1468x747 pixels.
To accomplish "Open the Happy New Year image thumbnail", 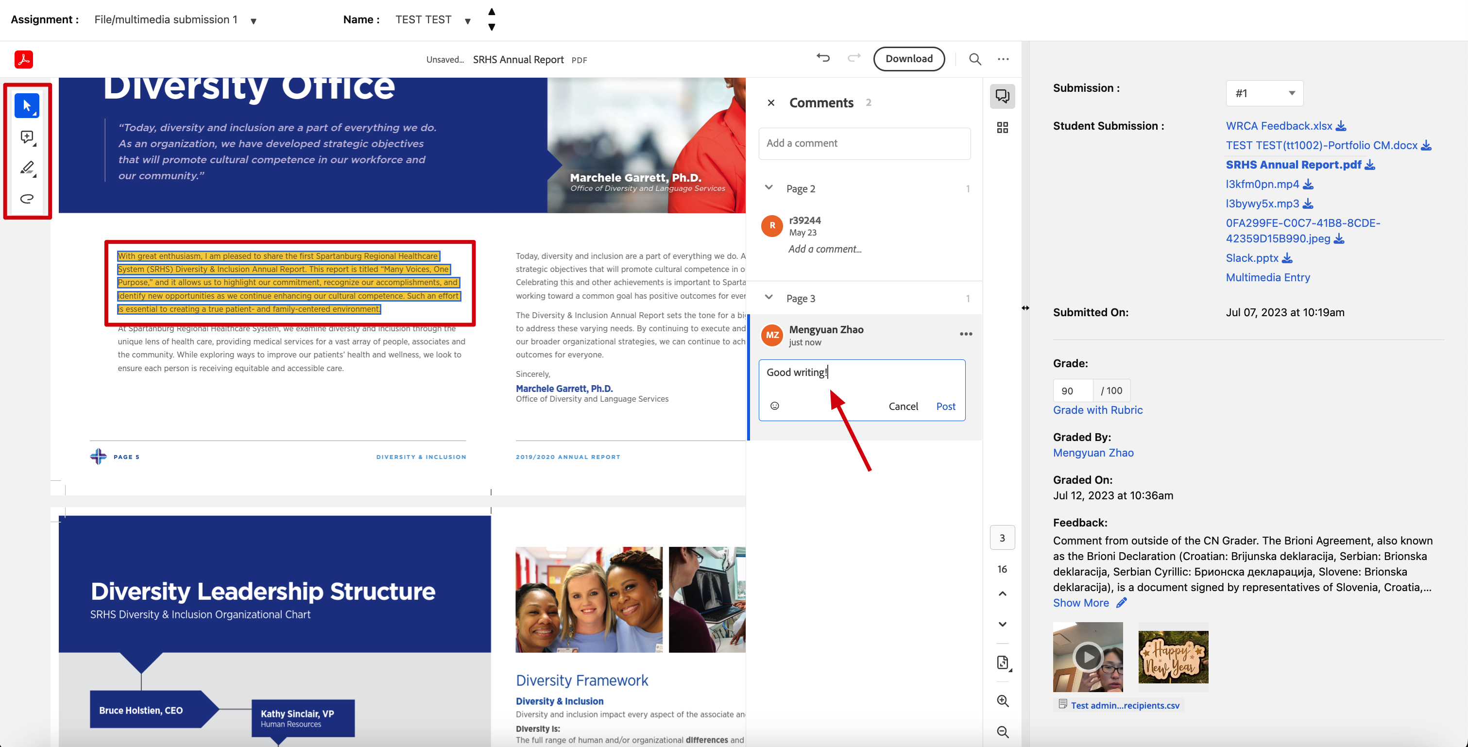I will tap(1173, 657).
